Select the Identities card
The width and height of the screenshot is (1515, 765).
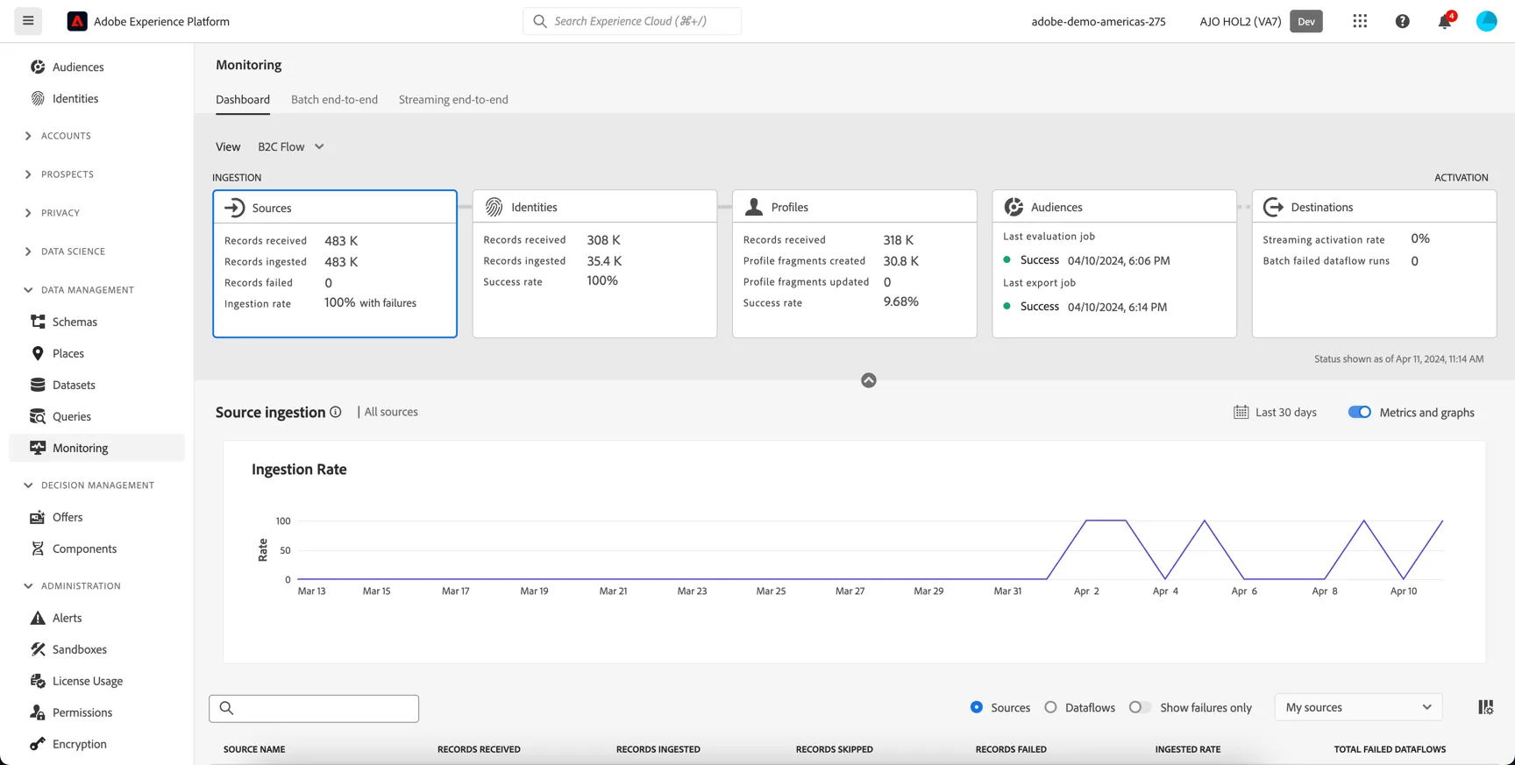pos(594,264)
